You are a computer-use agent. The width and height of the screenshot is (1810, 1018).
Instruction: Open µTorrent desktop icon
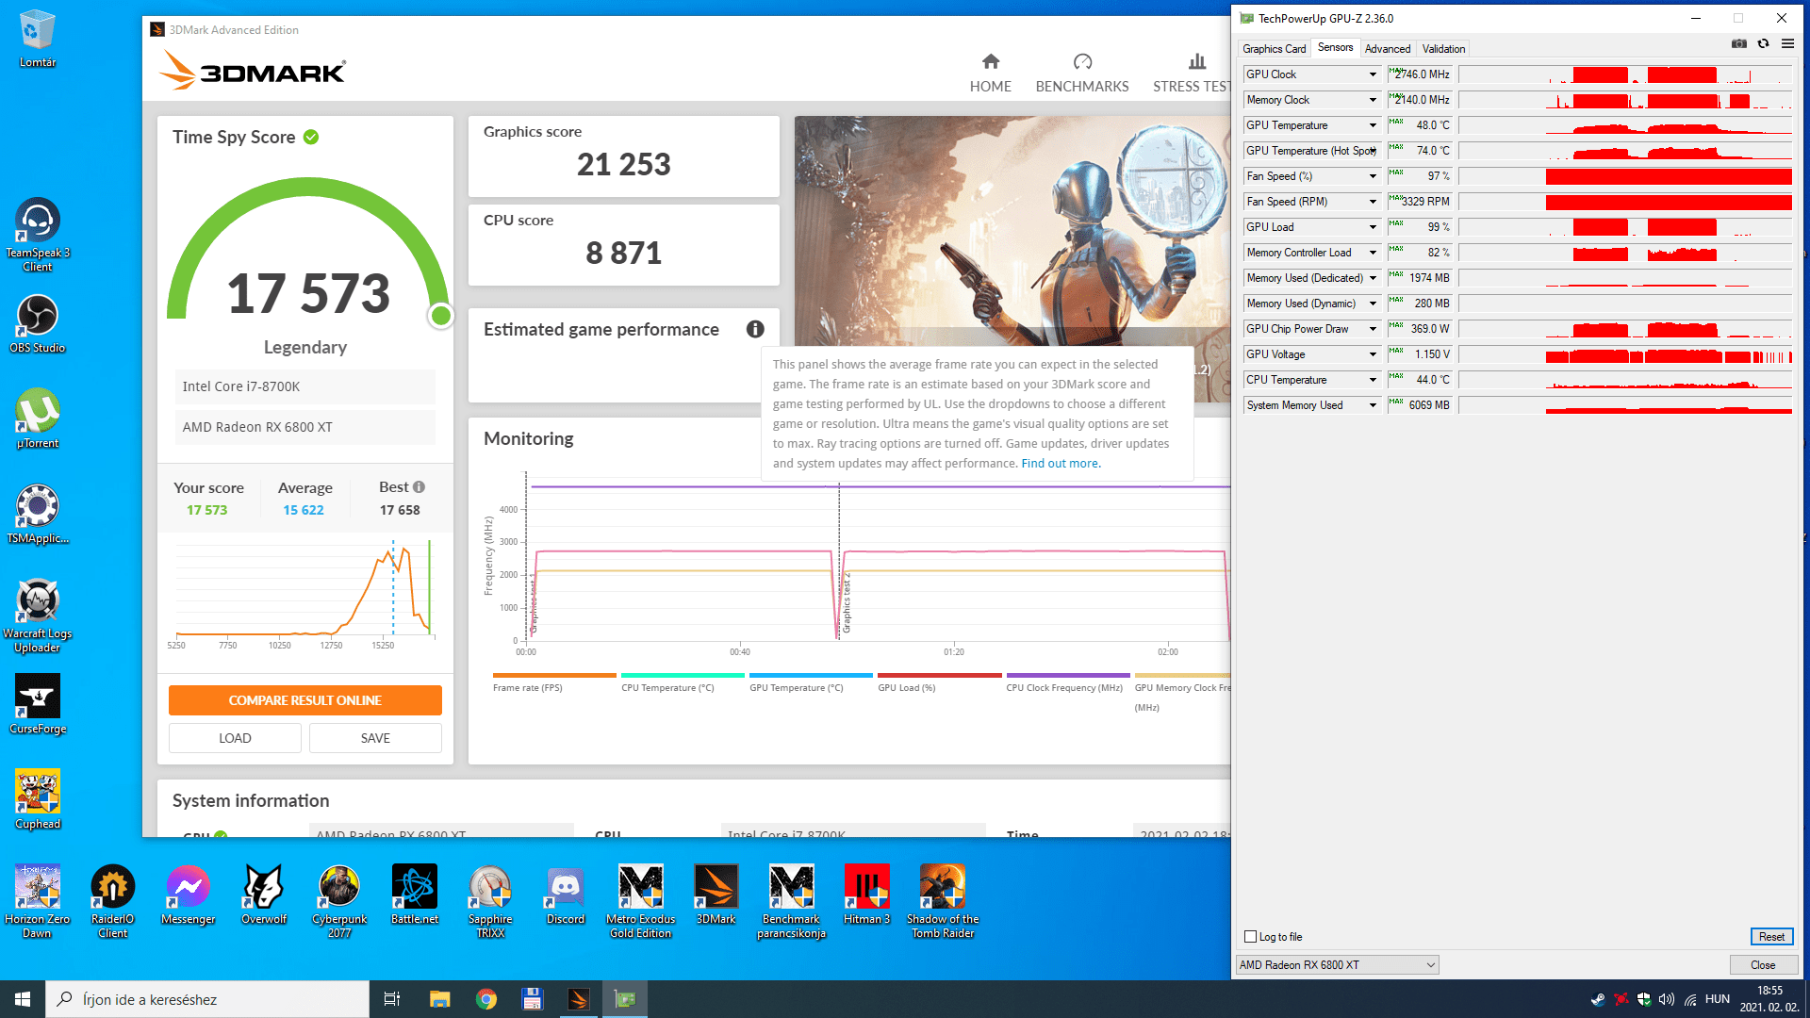coord(38,419)
